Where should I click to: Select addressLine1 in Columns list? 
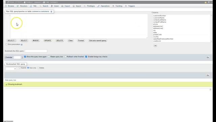coord(158,26)
